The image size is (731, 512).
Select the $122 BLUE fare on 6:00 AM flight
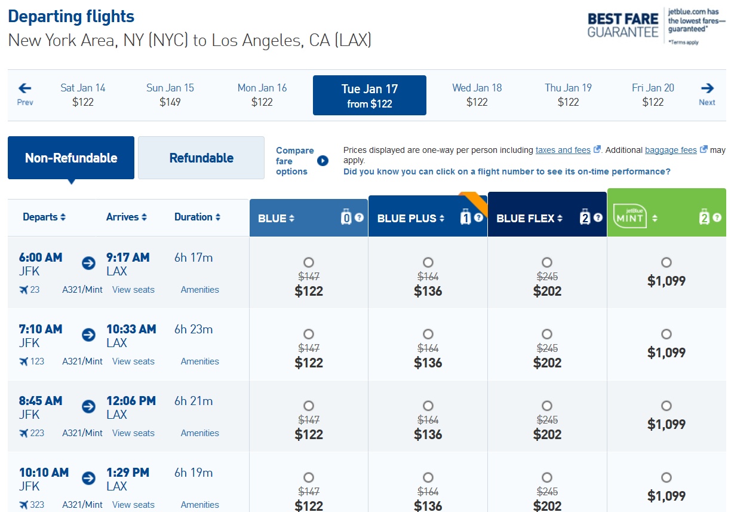pos(308,262)
